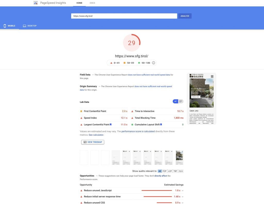Click the score legend info icon
Viewport: 264px width, 204px height.
click(x=153, y=63)
